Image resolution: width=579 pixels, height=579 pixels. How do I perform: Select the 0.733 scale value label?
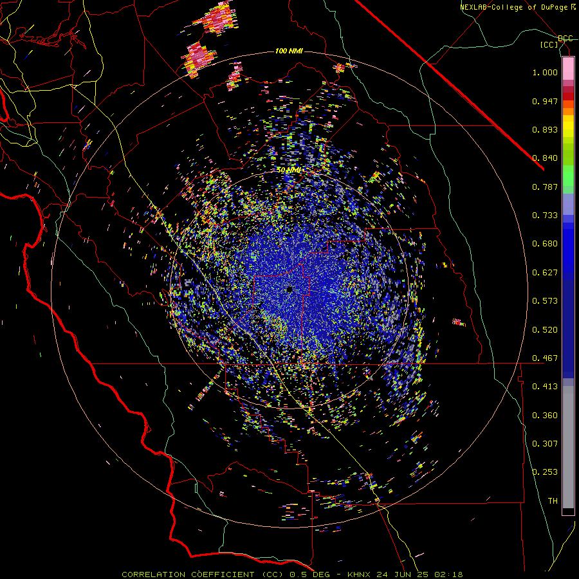[545, 216]
